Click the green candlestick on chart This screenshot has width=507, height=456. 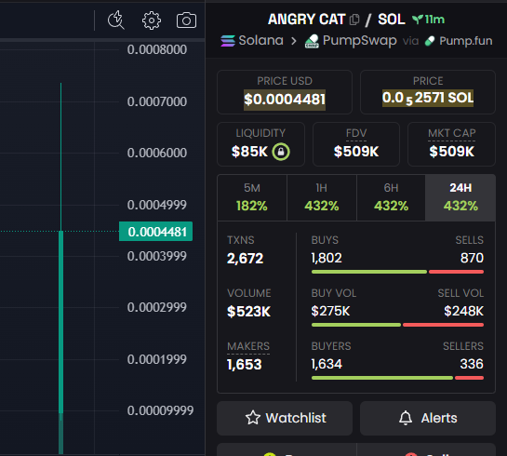point(60,322)
